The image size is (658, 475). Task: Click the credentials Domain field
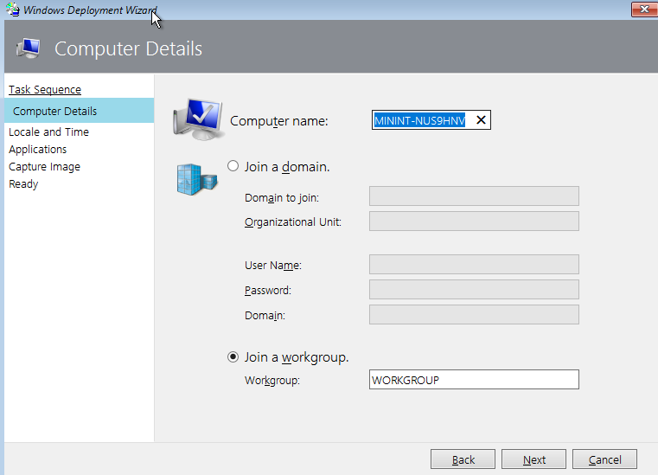point(474,315)
